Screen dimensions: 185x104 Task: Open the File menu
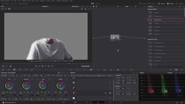tap(12, 1)
